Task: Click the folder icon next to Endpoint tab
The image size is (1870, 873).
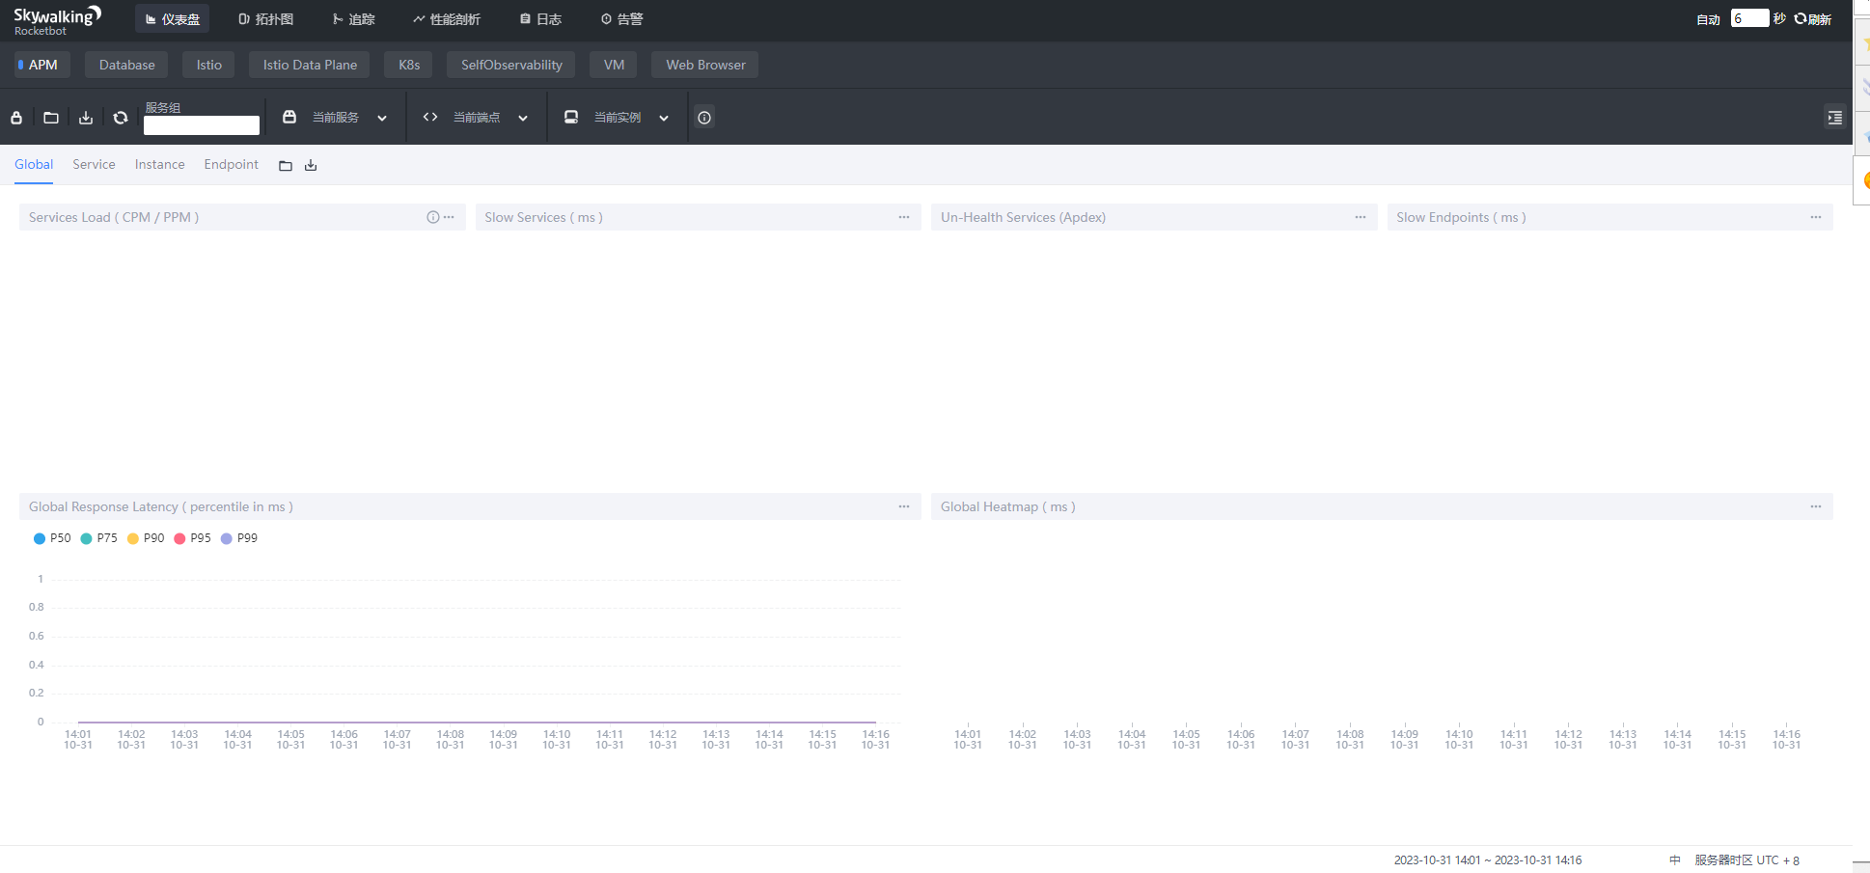Action: point(286,166)
